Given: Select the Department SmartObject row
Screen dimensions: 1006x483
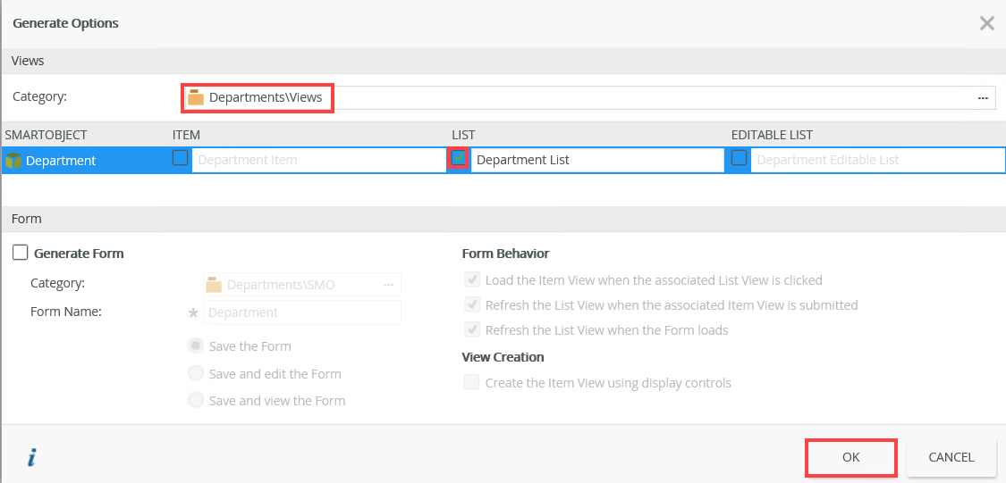Looking at the screenshot, I should pyautogui.click(x=61, y=161).
